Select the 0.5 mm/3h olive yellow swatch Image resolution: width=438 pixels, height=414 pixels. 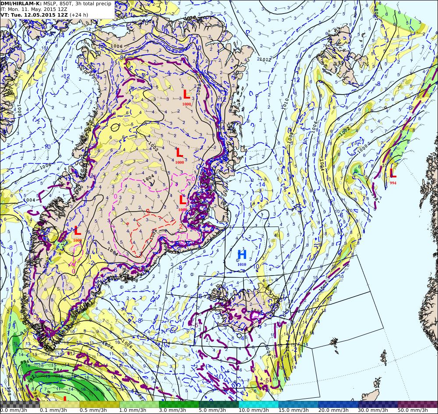[x=99, y=404]
